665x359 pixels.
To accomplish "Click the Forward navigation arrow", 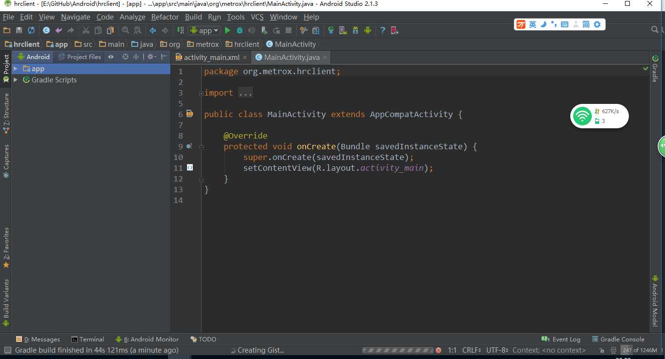I will (165, 30).
